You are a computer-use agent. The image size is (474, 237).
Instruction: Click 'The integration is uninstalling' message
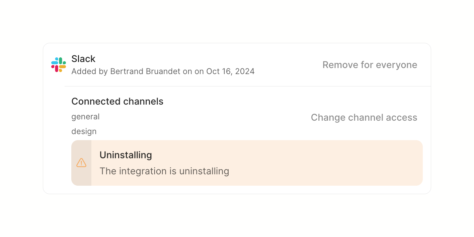coord(164,171)
